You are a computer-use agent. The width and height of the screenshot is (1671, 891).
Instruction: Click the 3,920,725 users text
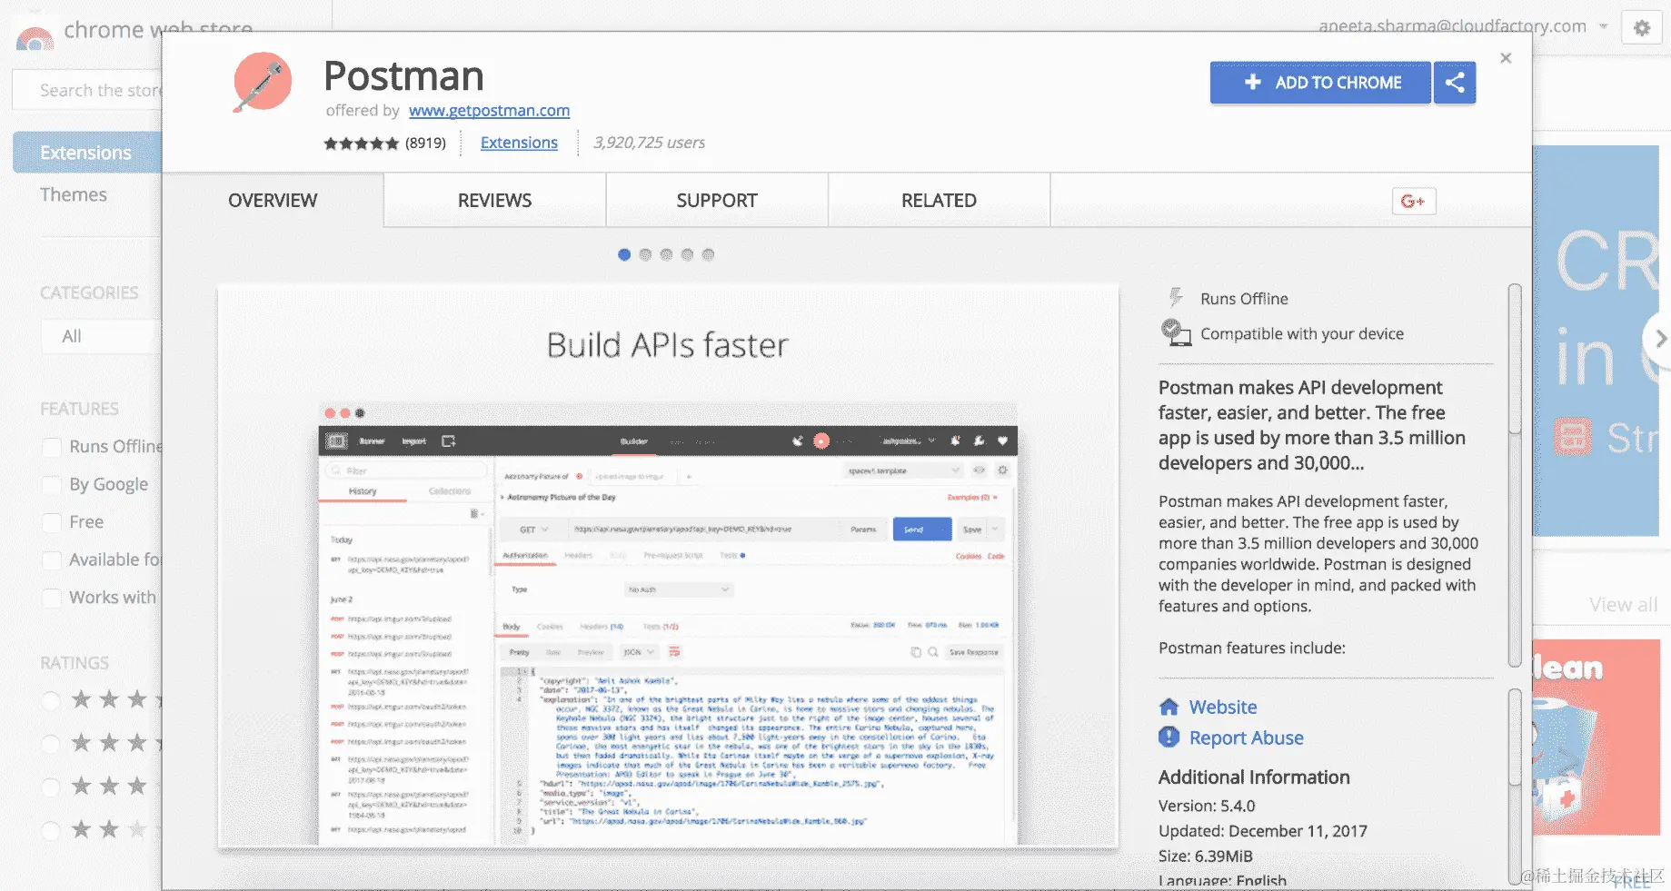pyautogui.click(x=649, y=143)
